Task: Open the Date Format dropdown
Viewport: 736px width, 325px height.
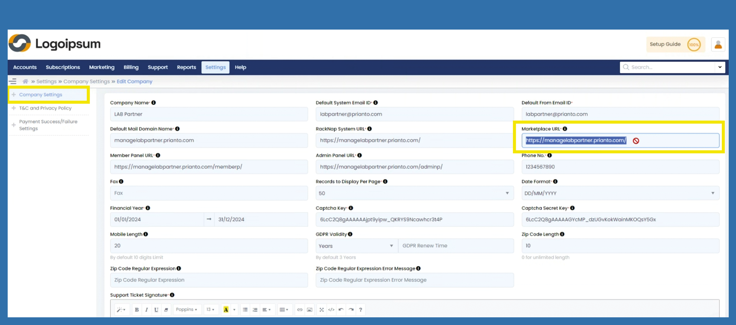Action: coord(620,193)
